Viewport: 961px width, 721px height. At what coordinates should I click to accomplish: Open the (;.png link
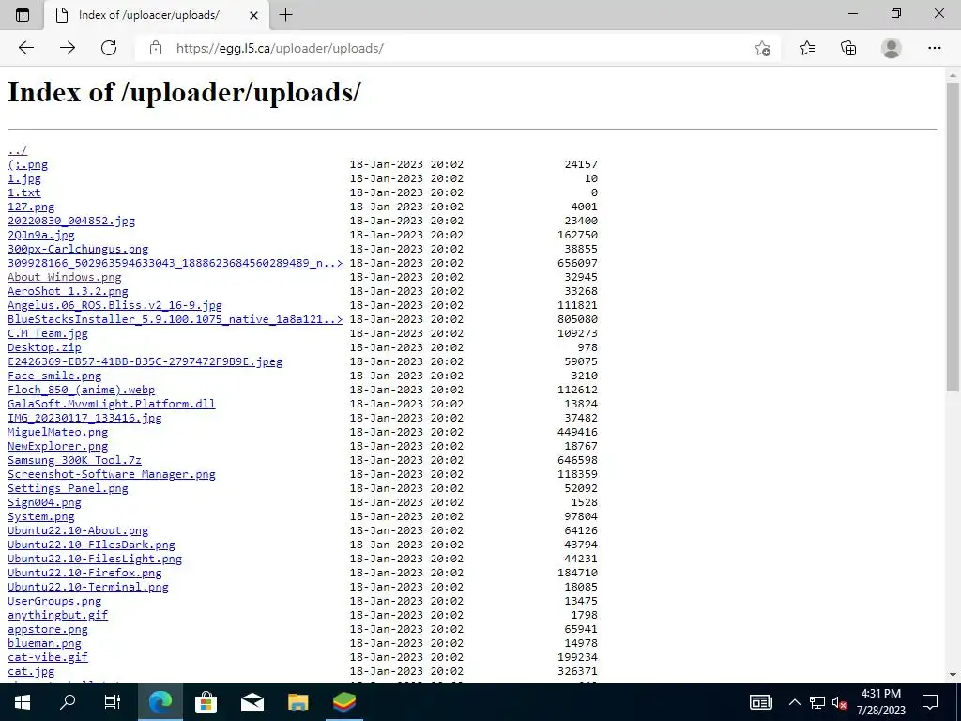coord(27,164)
